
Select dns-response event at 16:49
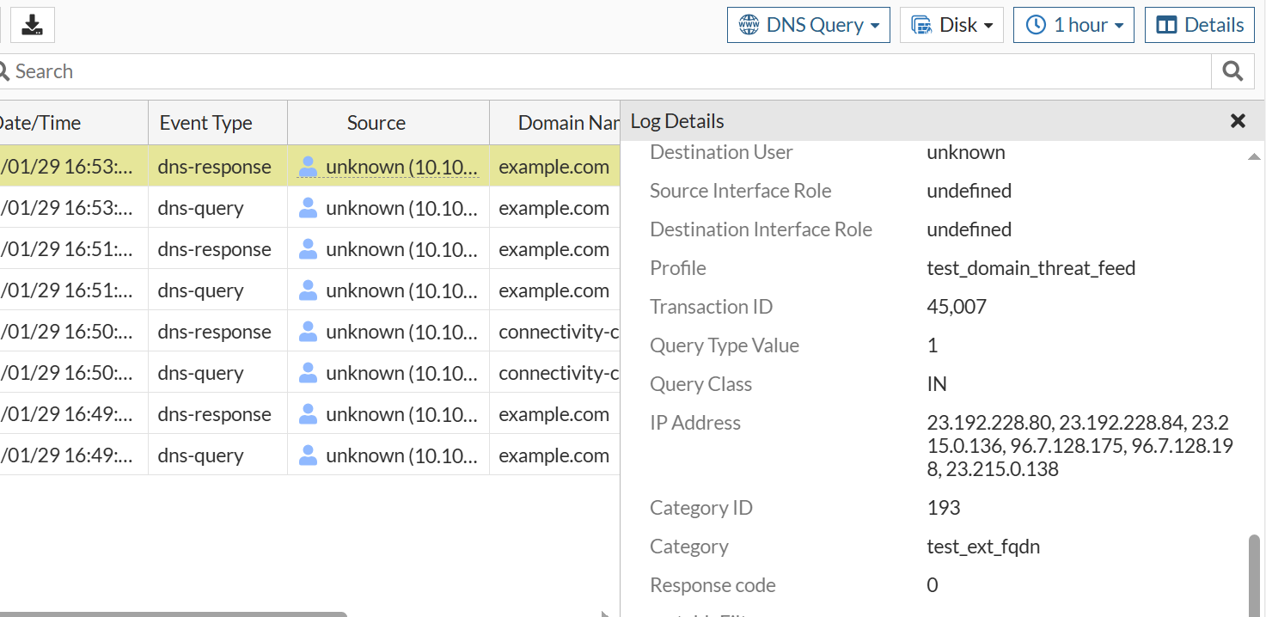point(214,414)
